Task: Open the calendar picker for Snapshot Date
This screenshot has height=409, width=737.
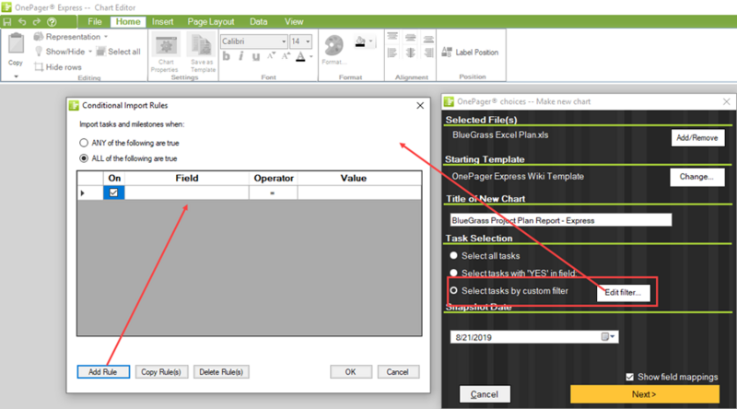Action: pyautogui.click(x=608, y=336)
